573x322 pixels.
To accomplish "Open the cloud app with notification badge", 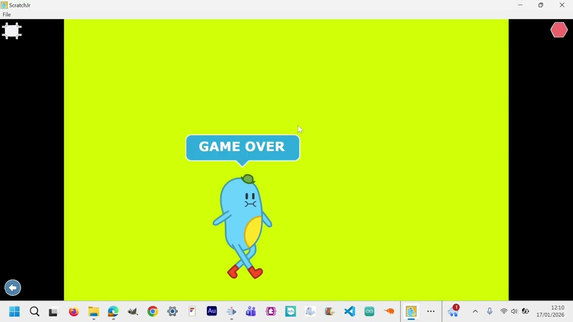I will tap(453, 311).
